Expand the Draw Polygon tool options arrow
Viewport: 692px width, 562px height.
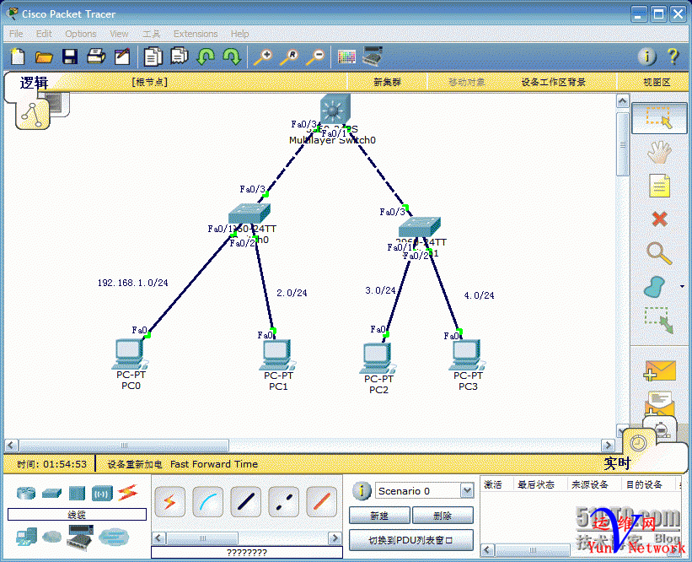tap(682, 286)
